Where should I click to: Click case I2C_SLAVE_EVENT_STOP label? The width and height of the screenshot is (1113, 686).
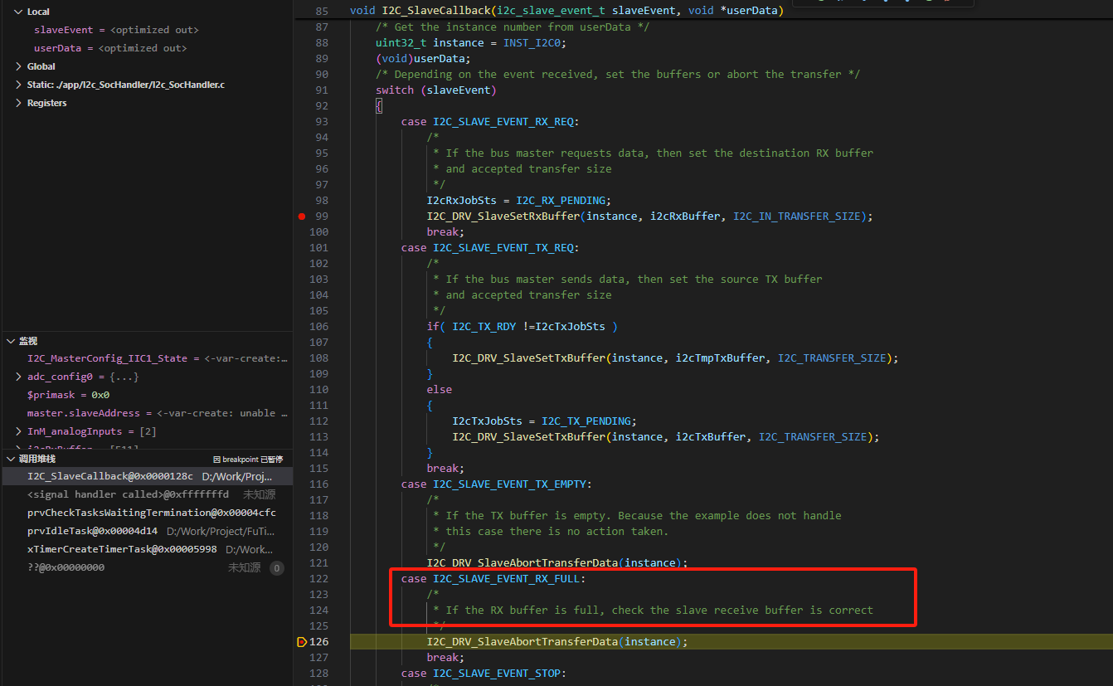point(484,673)
